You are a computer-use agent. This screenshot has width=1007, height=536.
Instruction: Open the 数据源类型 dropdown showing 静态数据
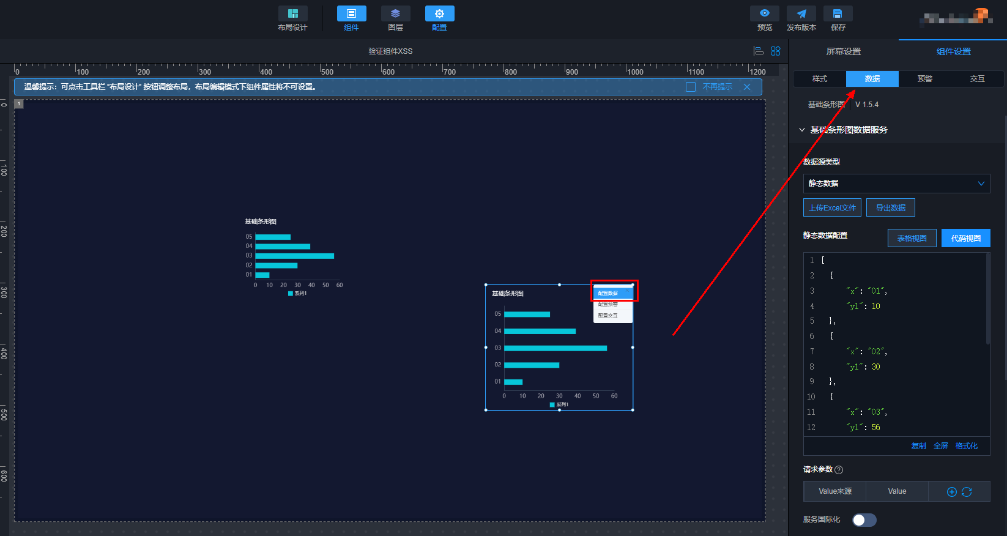(x=896, y=184)
